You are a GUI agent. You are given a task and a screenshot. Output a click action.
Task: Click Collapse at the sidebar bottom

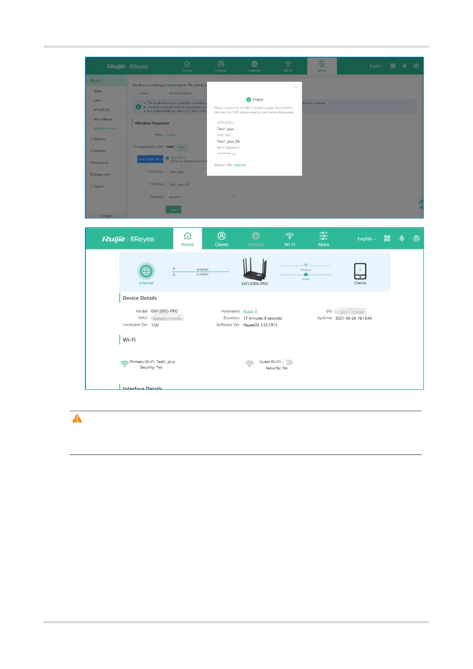click(106, 216)
